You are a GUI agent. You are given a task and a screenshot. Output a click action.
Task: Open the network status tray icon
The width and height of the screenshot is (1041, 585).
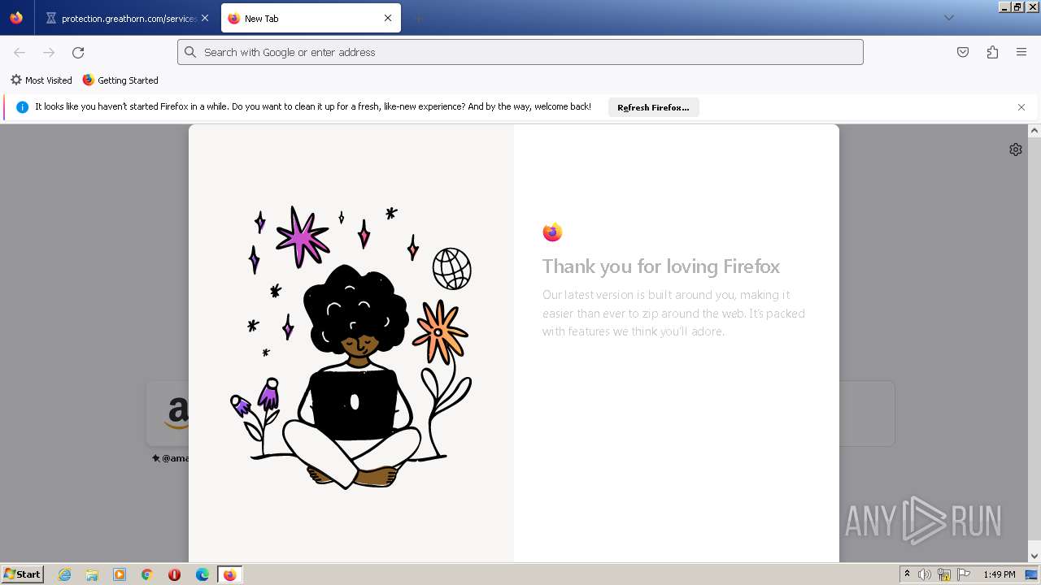(x=944, y=574)
